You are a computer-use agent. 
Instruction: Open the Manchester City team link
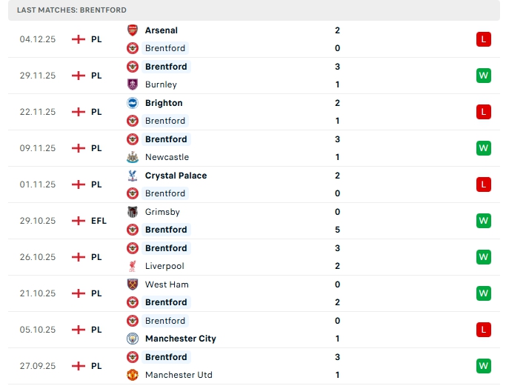click(180, 339)
